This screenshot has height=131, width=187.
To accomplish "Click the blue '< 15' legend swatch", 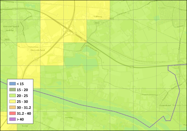I will [13, 84].
